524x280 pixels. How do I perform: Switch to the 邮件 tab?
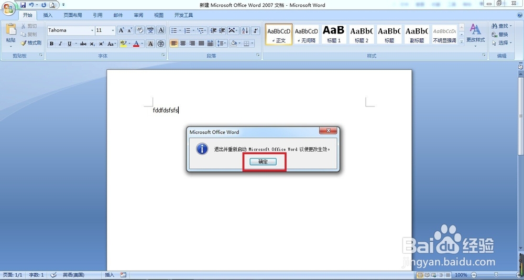[x=118, y=15]
